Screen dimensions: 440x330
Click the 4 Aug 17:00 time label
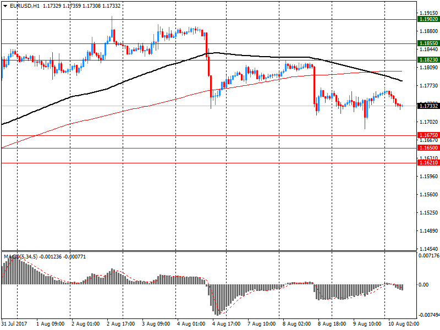(226, 324)
